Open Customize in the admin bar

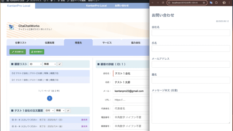tap(34, 1)
